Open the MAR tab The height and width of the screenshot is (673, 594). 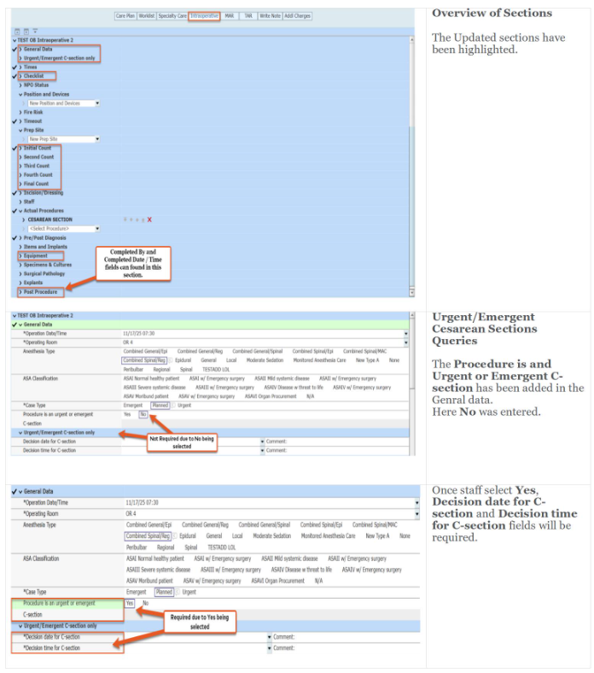point(230,16)
